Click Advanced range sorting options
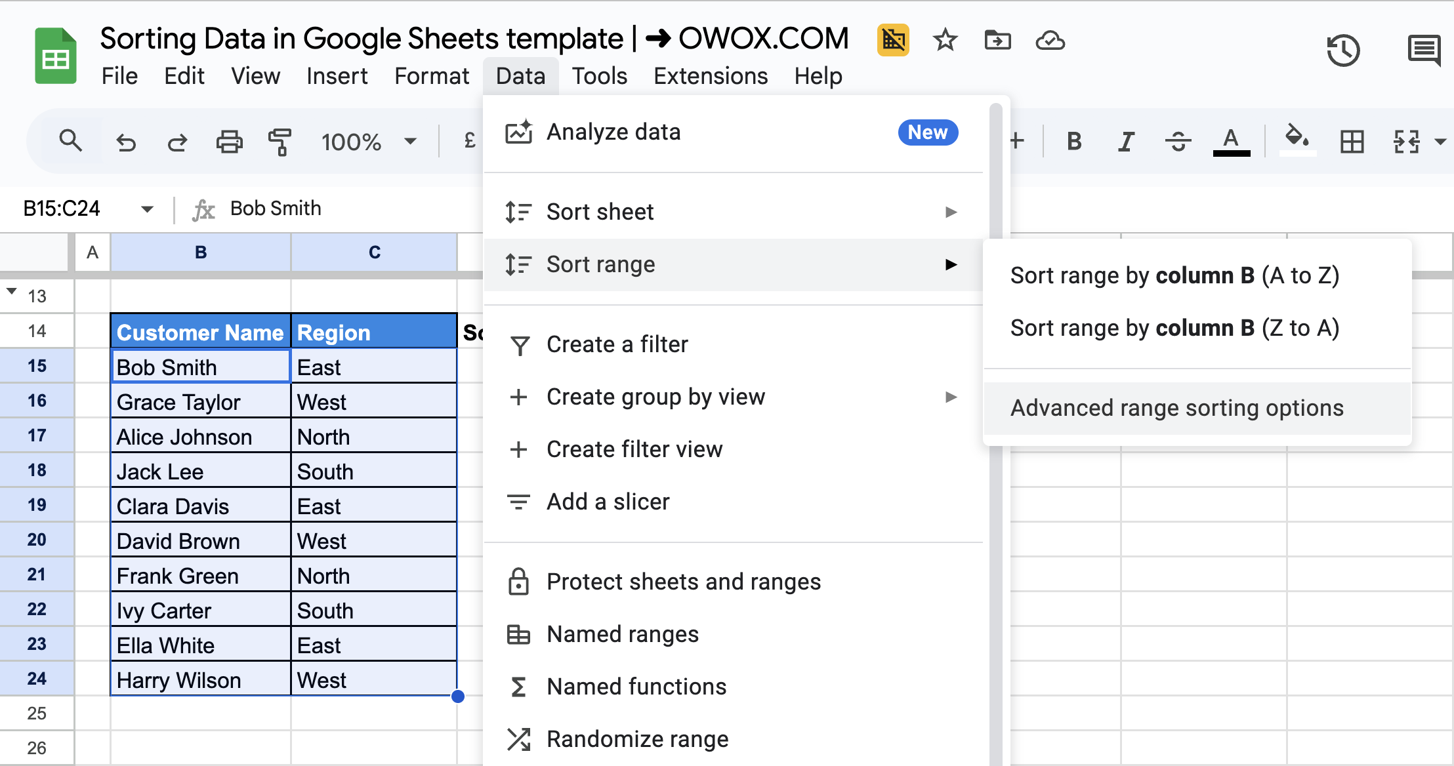Viewport: 1454px width, 766px height. (1177, 408)
